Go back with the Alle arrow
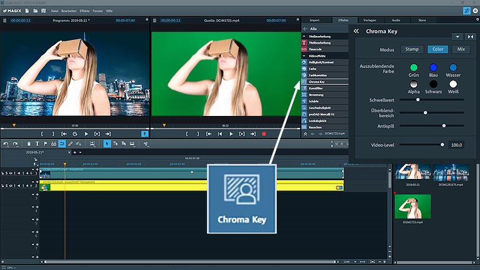This screenshot has height=270, width=480. pos(305,29)
